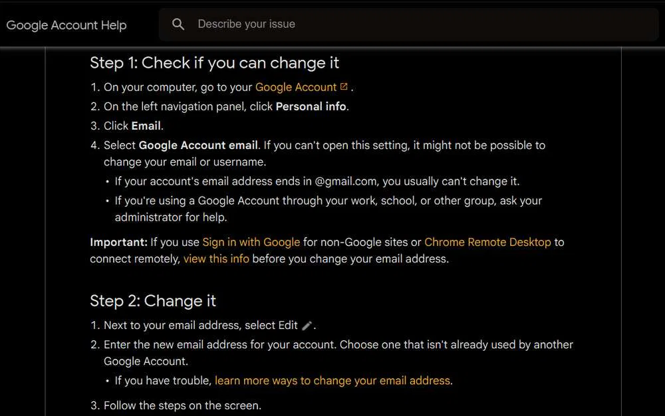Click the 'Follow the steps on the screen' line
The height and width of the screenshot is (416, 665).
182,405
